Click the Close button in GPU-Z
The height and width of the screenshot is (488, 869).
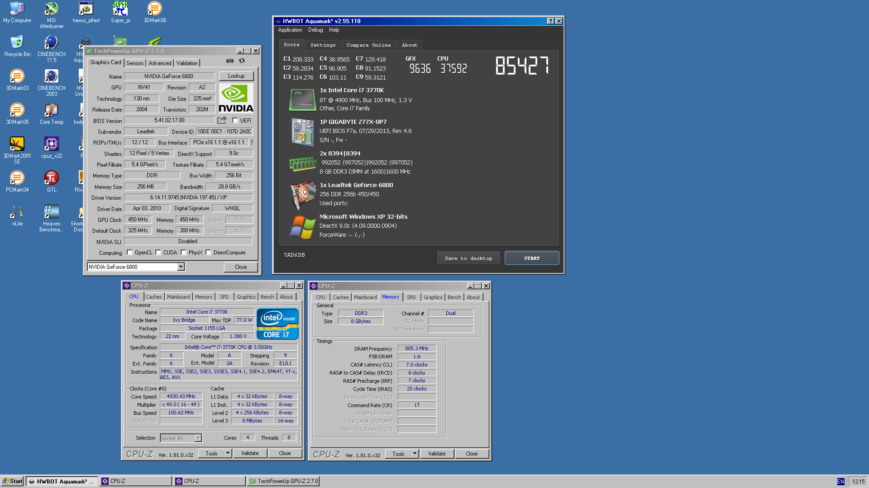click(x=241, y=267)
